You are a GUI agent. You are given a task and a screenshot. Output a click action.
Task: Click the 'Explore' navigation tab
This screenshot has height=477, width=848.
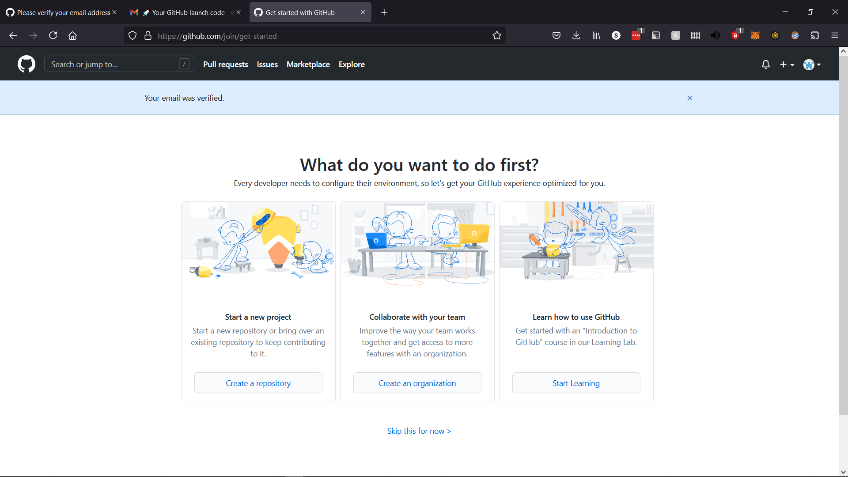[352, 64]
